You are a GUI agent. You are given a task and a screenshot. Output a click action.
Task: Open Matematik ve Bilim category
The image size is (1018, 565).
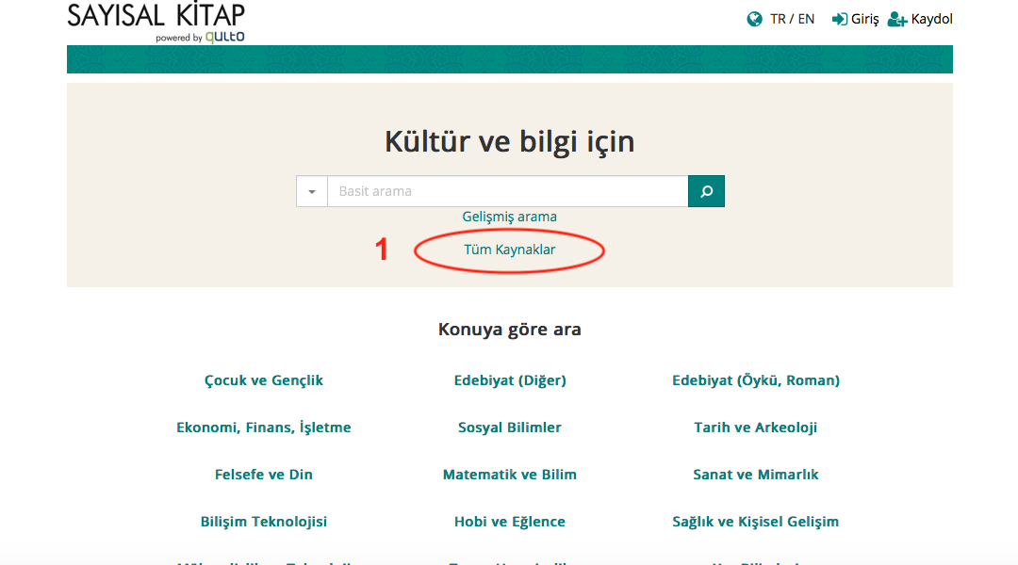(x=510, y=475)
